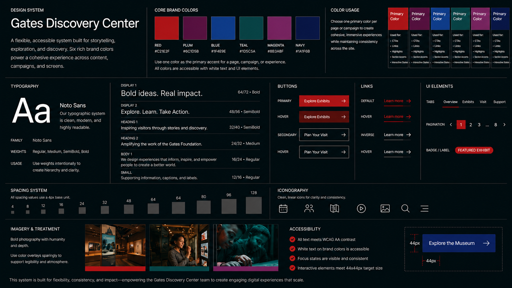This screenshot has width=512, height=288.
Task: Go to pagination page 2
Action: tap(471, 125)
